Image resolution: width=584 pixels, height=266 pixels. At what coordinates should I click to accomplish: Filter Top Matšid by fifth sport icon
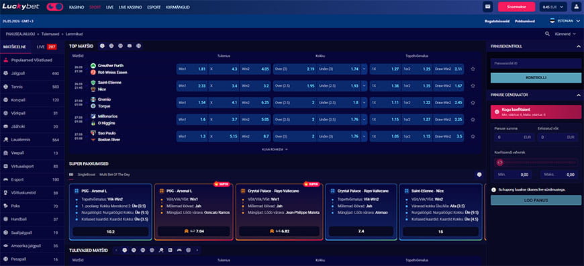pos(138,46)
